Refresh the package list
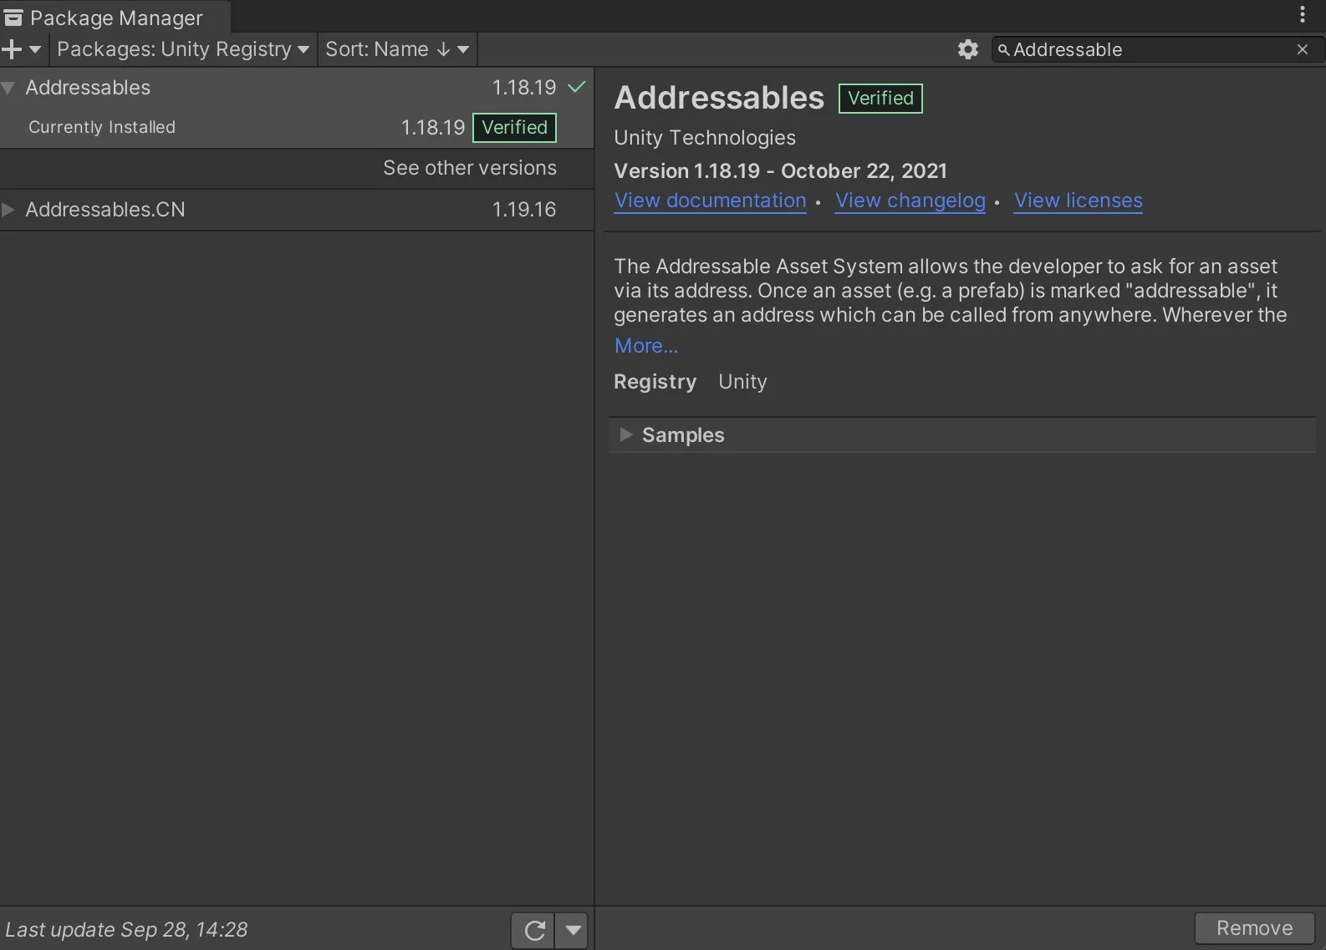 tap(533, 930)
